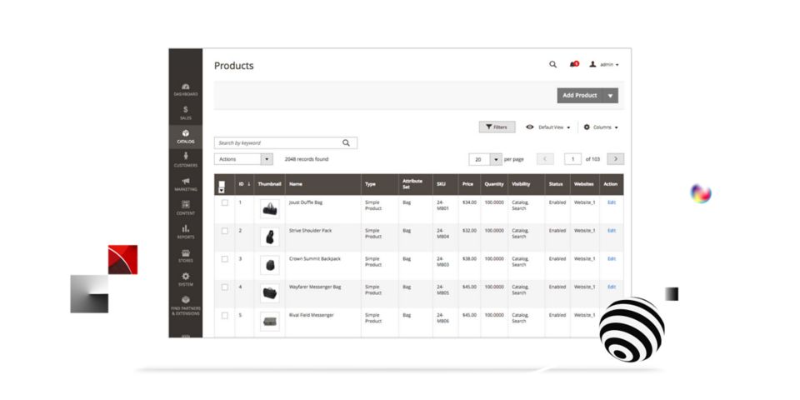Click the 2048 records found text
Image resolution: width=800 pixels, height=400 pixels.
(307, 159)
